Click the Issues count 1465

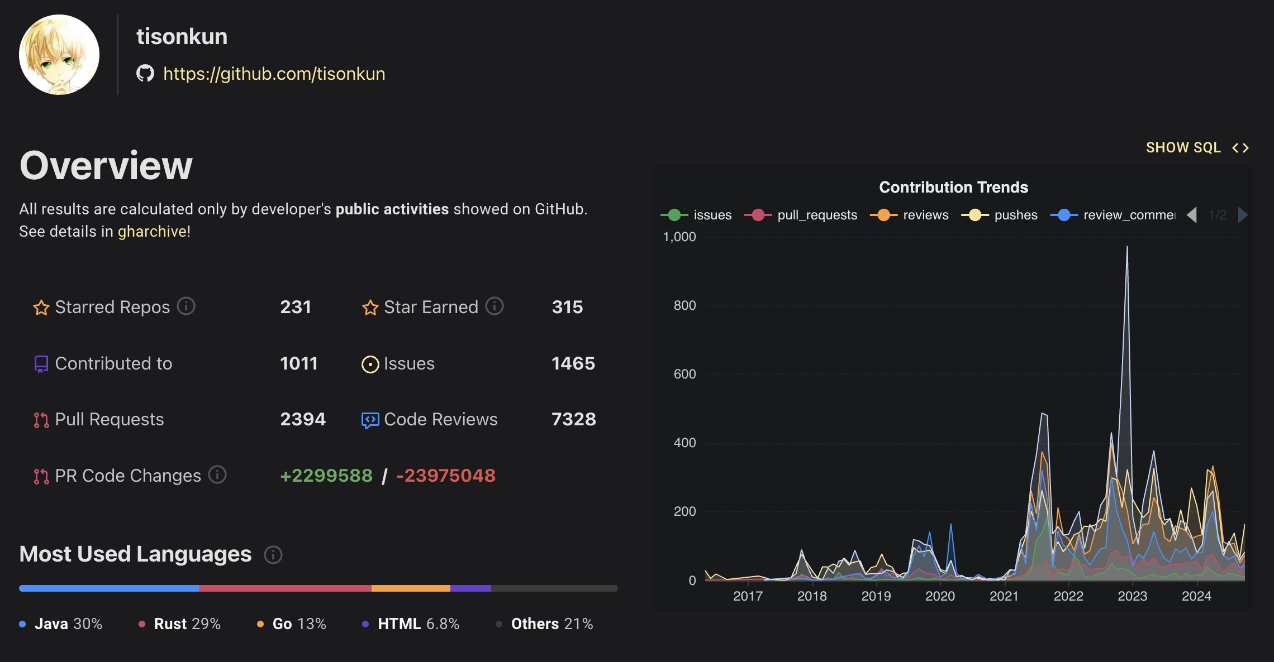tap(573, 363)
